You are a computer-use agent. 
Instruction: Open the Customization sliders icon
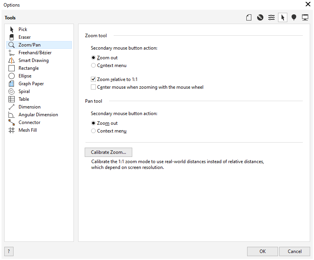(x=271, y=17)
